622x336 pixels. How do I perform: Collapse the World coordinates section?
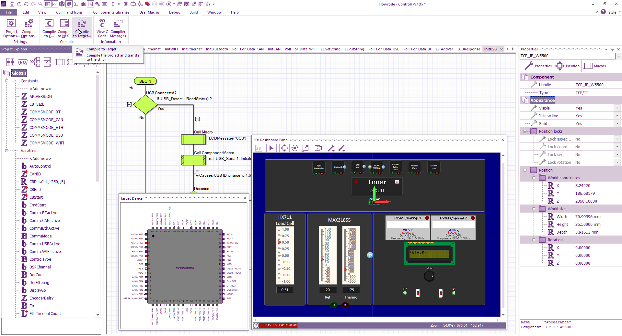pos(534,178)
